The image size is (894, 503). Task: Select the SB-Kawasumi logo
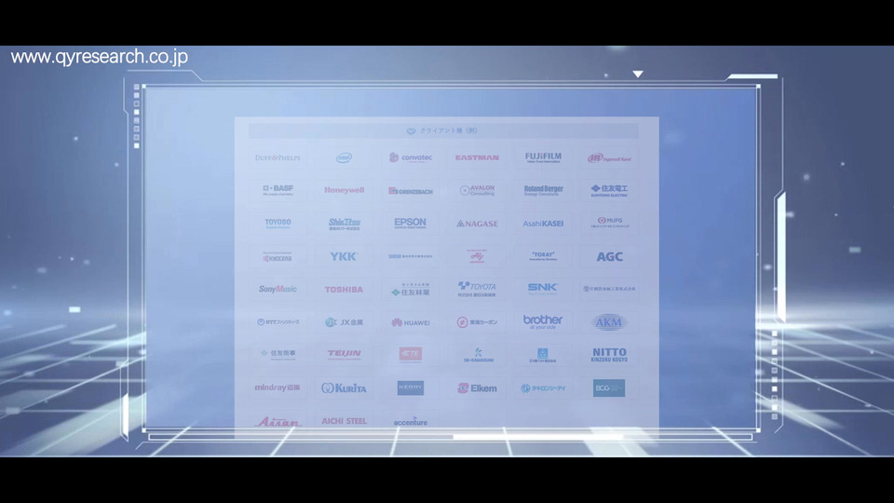(x=478, y=355)
